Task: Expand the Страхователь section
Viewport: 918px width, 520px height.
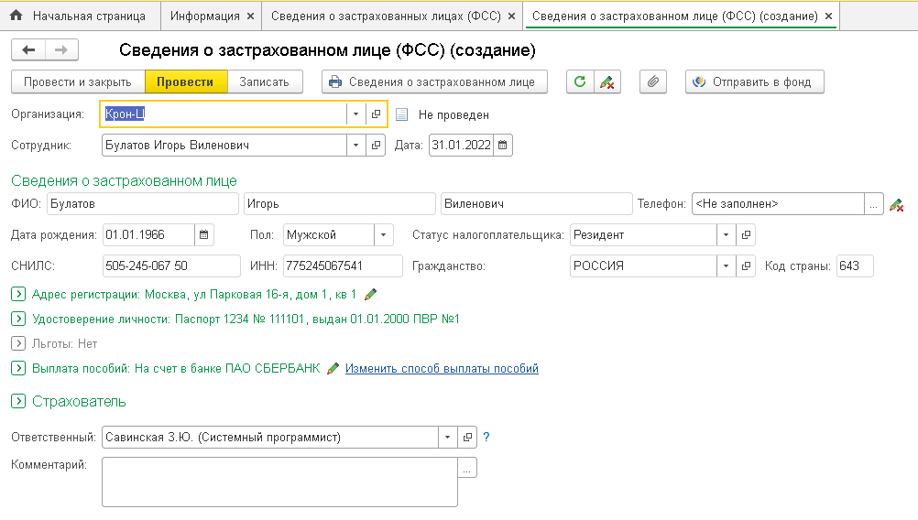Action: click(18, 402)
